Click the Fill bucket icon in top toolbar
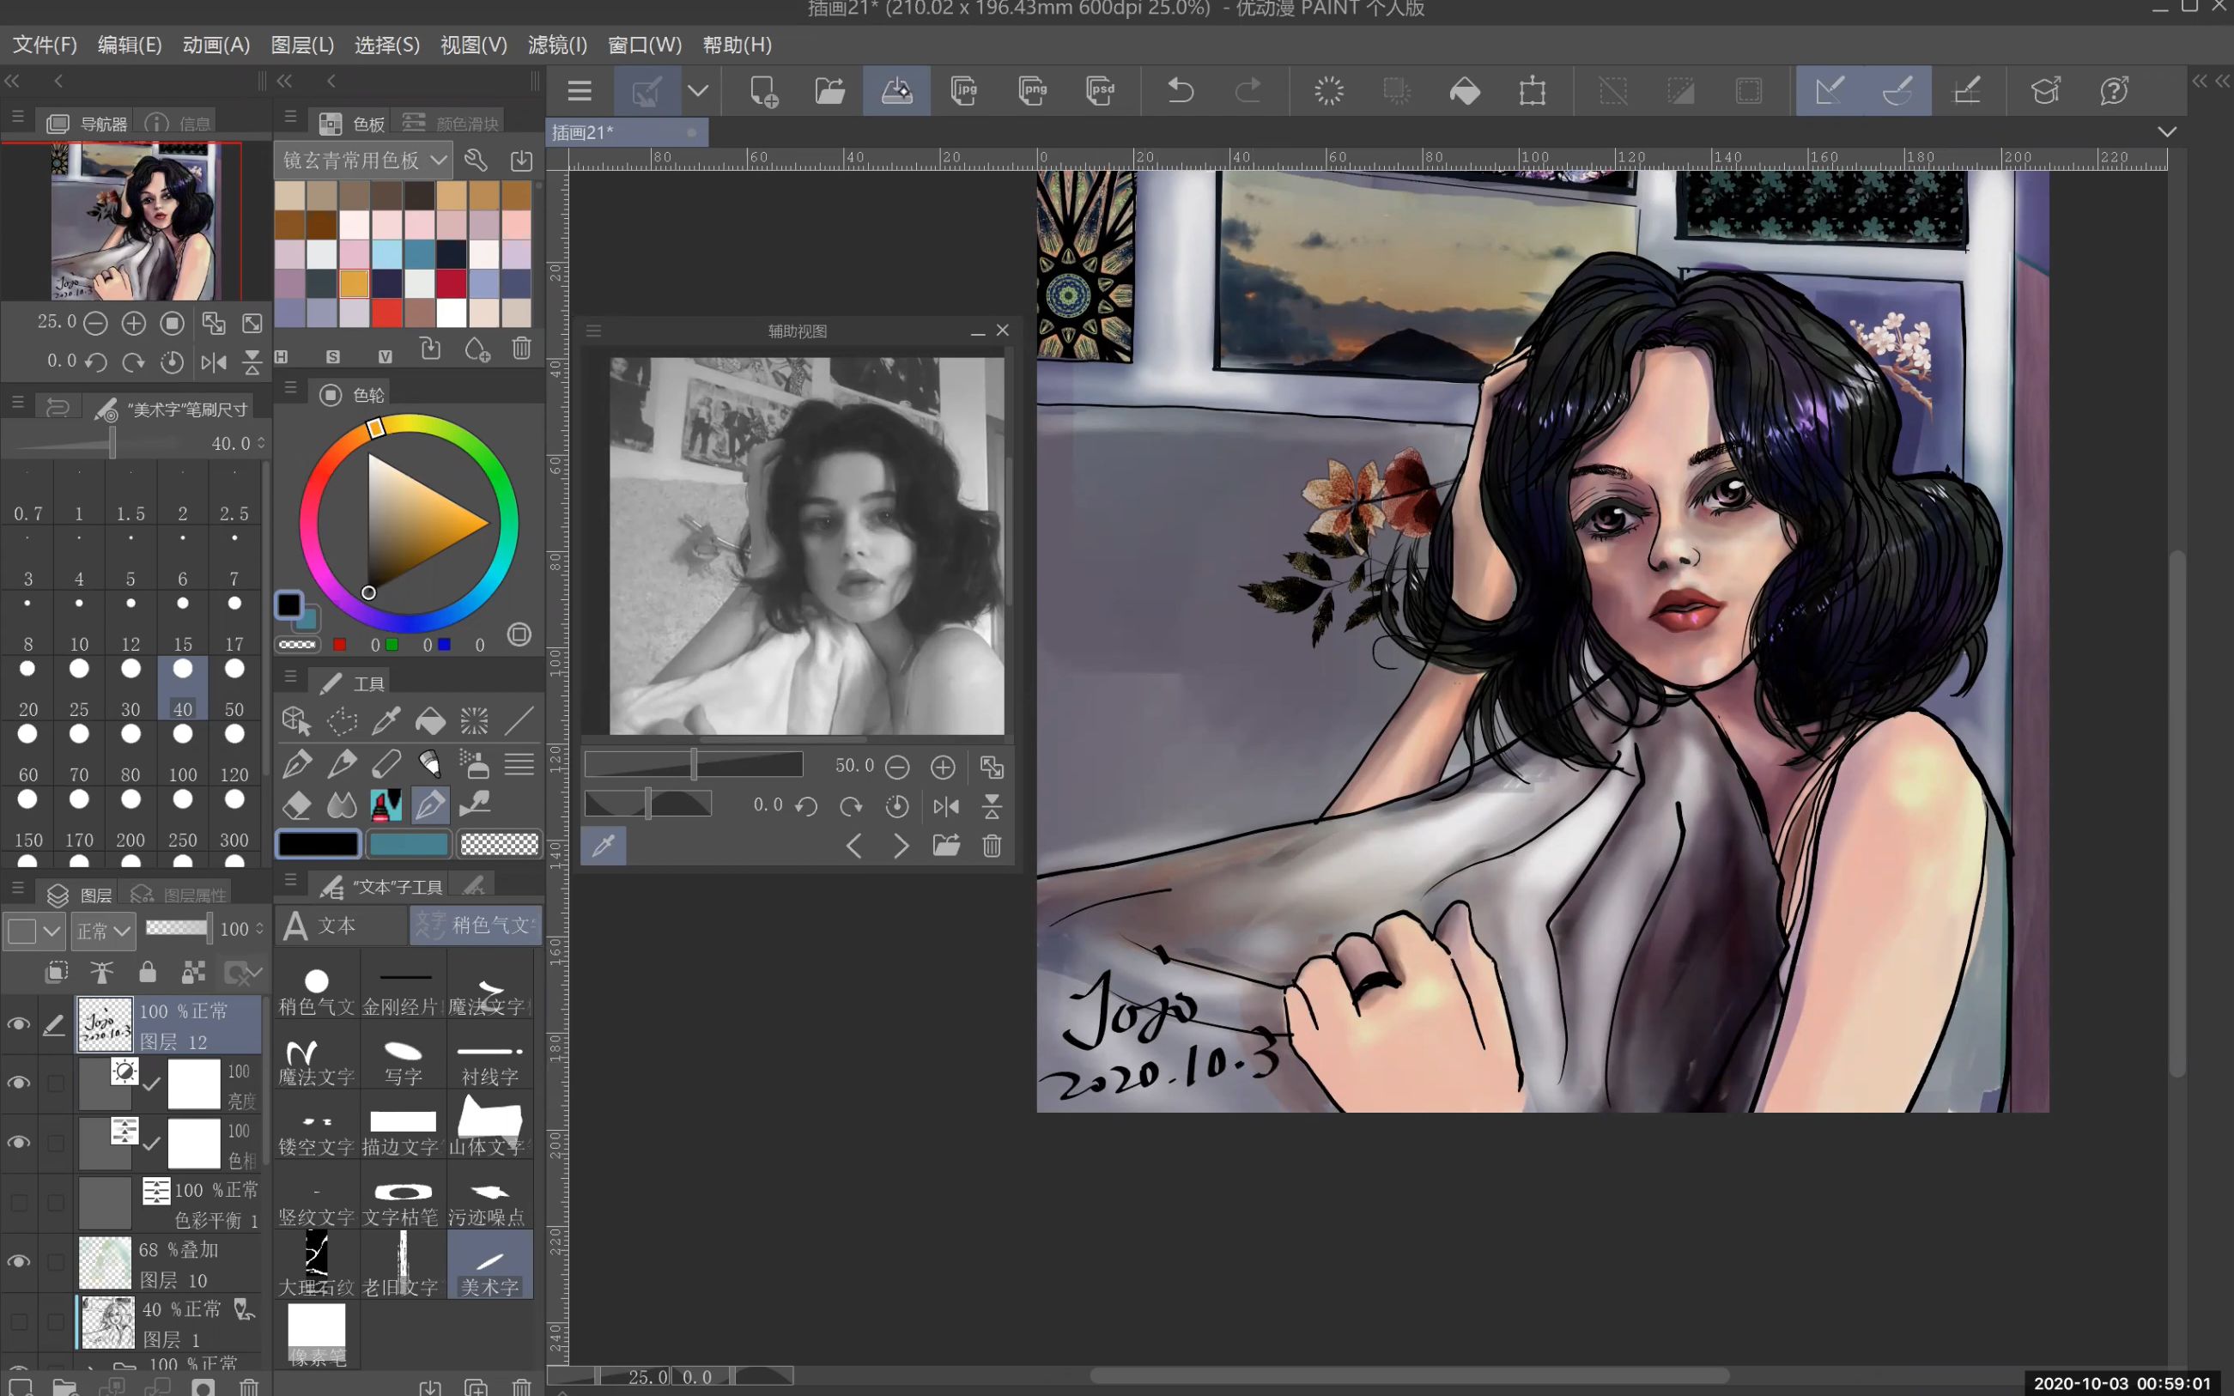2234x1396 pixels. (x=1465, y=90)
